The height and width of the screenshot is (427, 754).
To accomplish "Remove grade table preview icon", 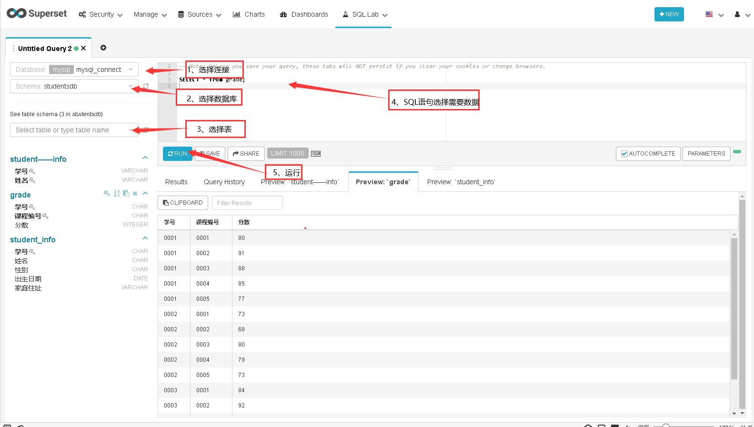I will click(x=135, y=193).
